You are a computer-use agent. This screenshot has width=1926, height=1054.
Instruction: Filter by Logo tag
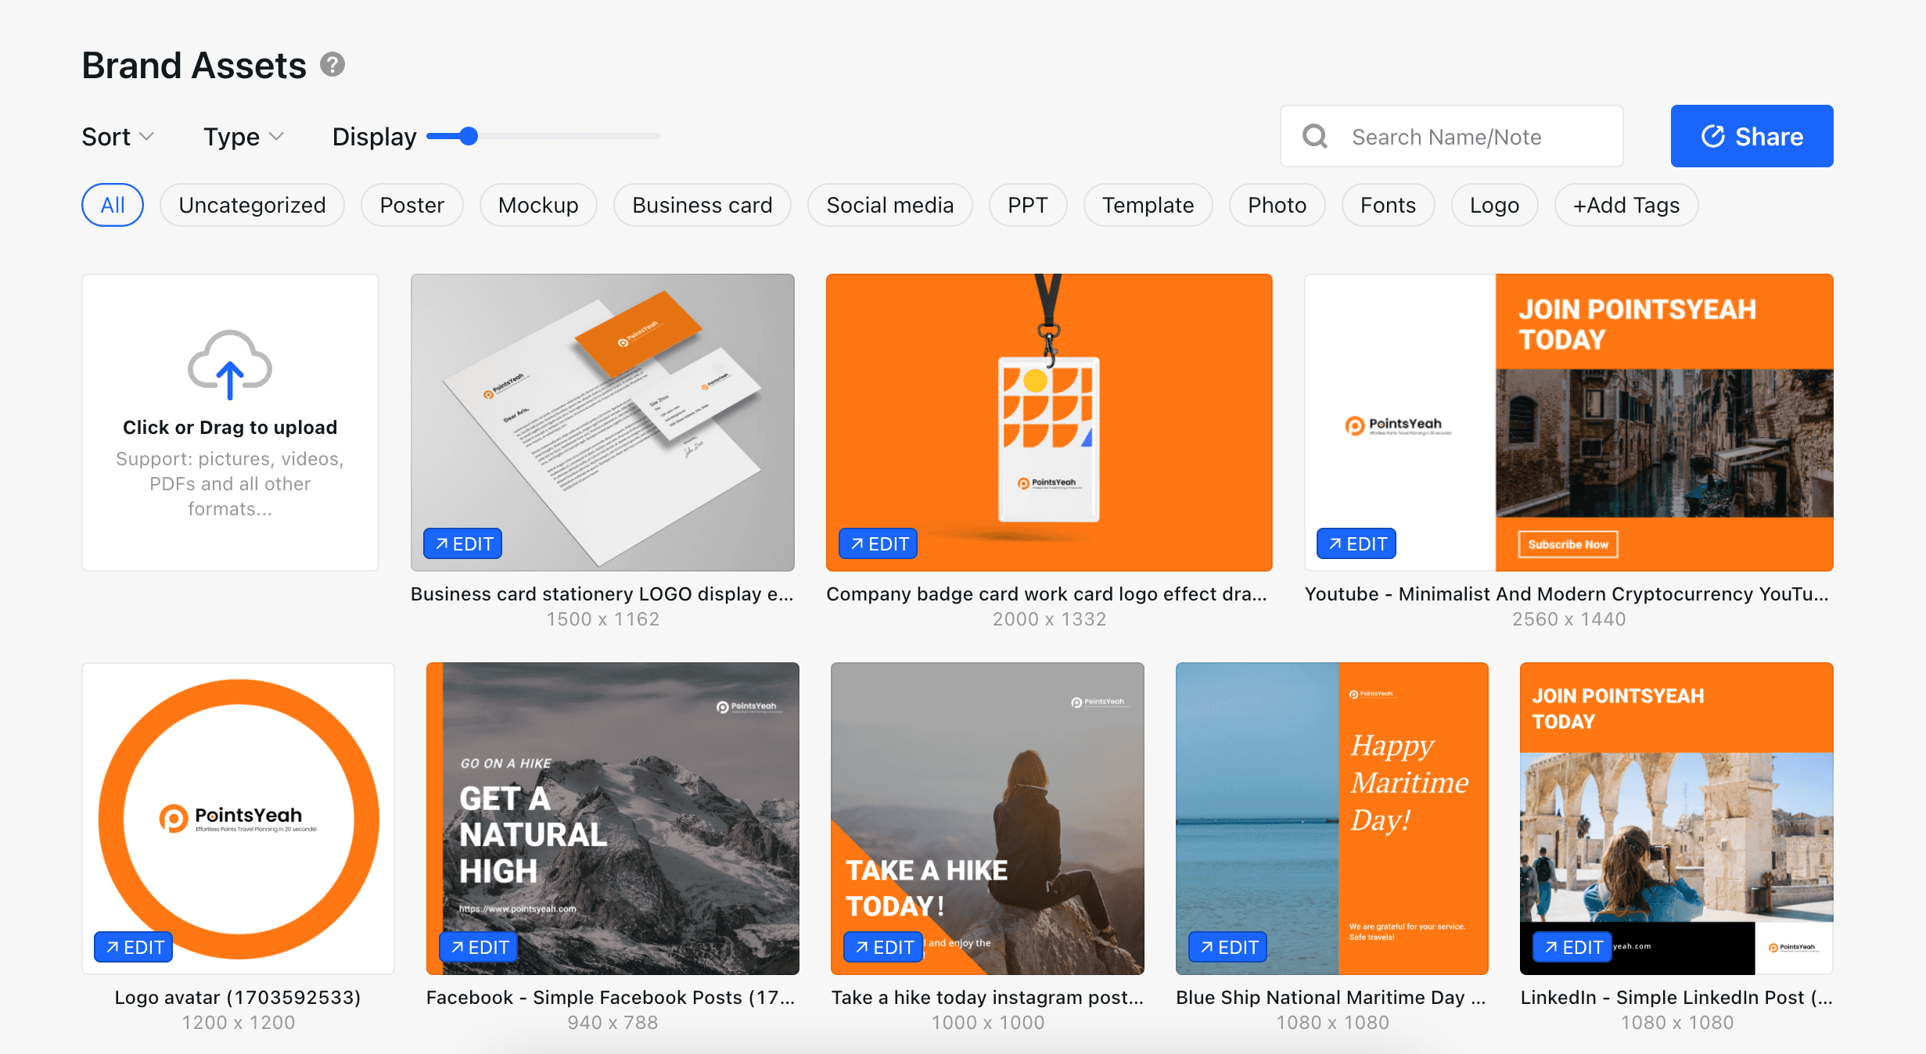1495,205
